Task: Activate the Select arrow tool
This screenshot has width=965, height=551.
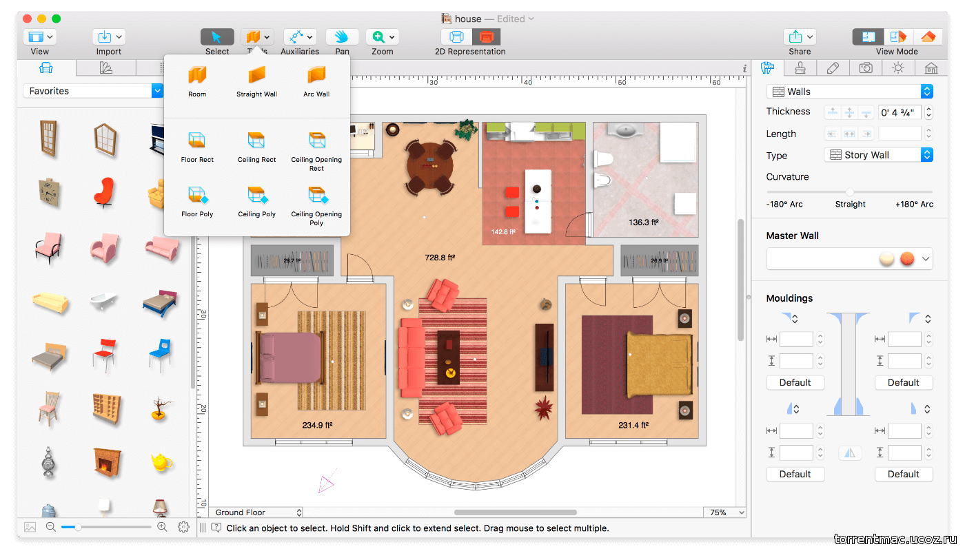Action: click(216, 37)
